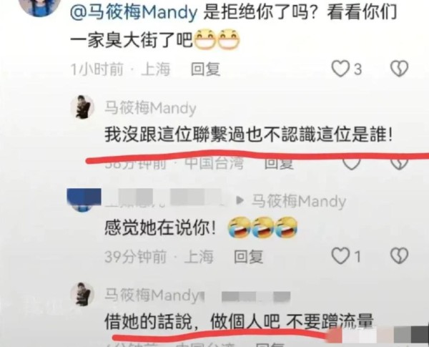Click reply-target 马筱梅Mandy after arrow

[298, 201]
